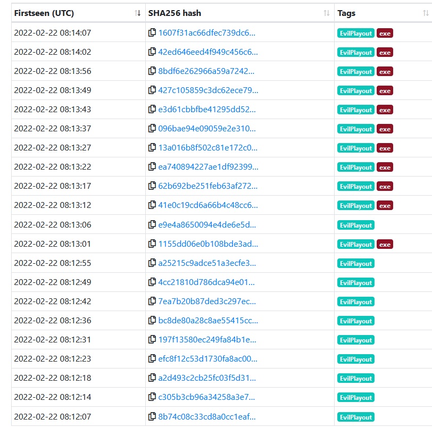Open hash link e9e4a8650094e4de6e5d...
The height and width of the screenshot is (427, 432).
(x=207, y=224)
